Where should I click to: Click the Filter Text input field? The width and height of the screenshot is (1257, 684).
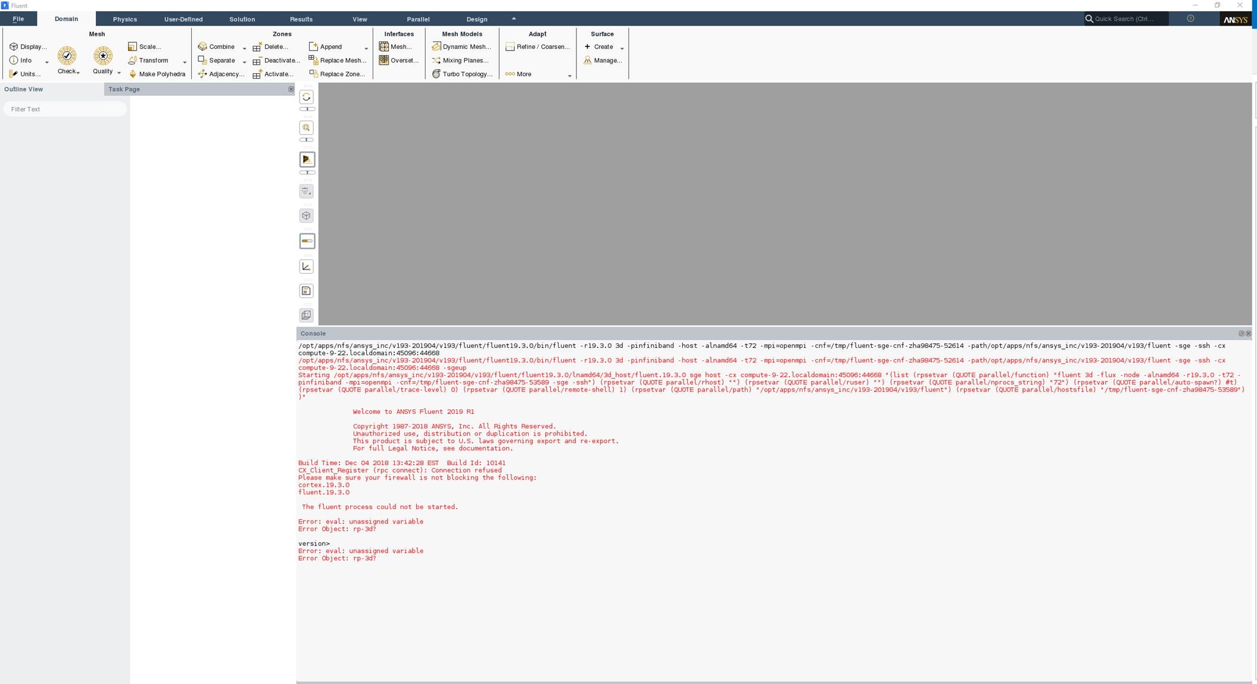click(65, 109)
